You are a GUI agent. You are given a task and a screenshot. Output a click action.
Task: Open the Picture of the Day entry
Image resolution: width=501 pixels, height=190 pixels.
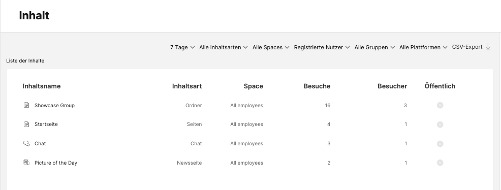(55, 163)
